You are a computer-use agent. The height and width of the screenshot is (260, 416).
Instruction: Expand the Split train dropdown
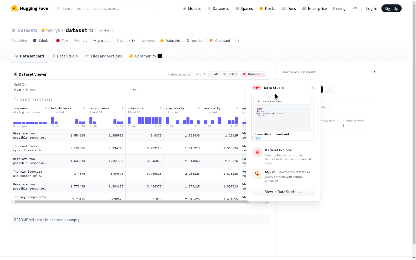click(75, 87)
